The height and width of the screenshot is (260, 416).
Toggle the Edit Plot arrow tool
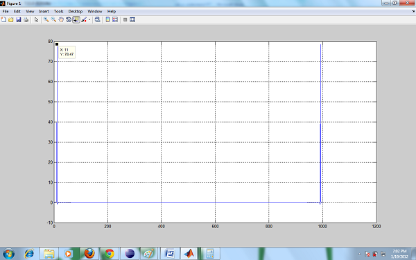coord(36,19)
